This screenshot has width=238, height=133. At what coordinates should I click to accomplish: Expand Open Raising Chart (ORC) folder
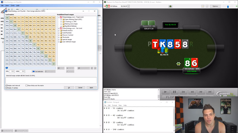point(61,19)
